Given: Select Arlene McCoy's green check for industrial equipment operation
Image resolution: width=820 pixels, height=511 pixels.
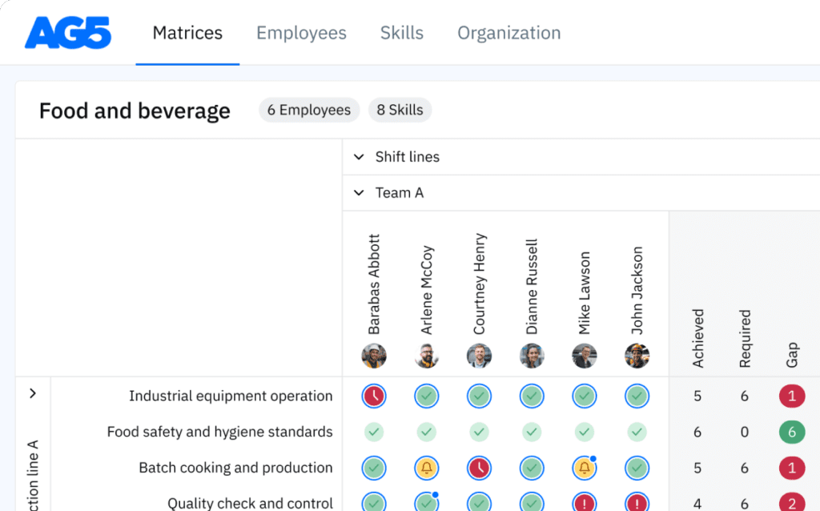Looking at the screenshot, I should click(x=427, y=396).
